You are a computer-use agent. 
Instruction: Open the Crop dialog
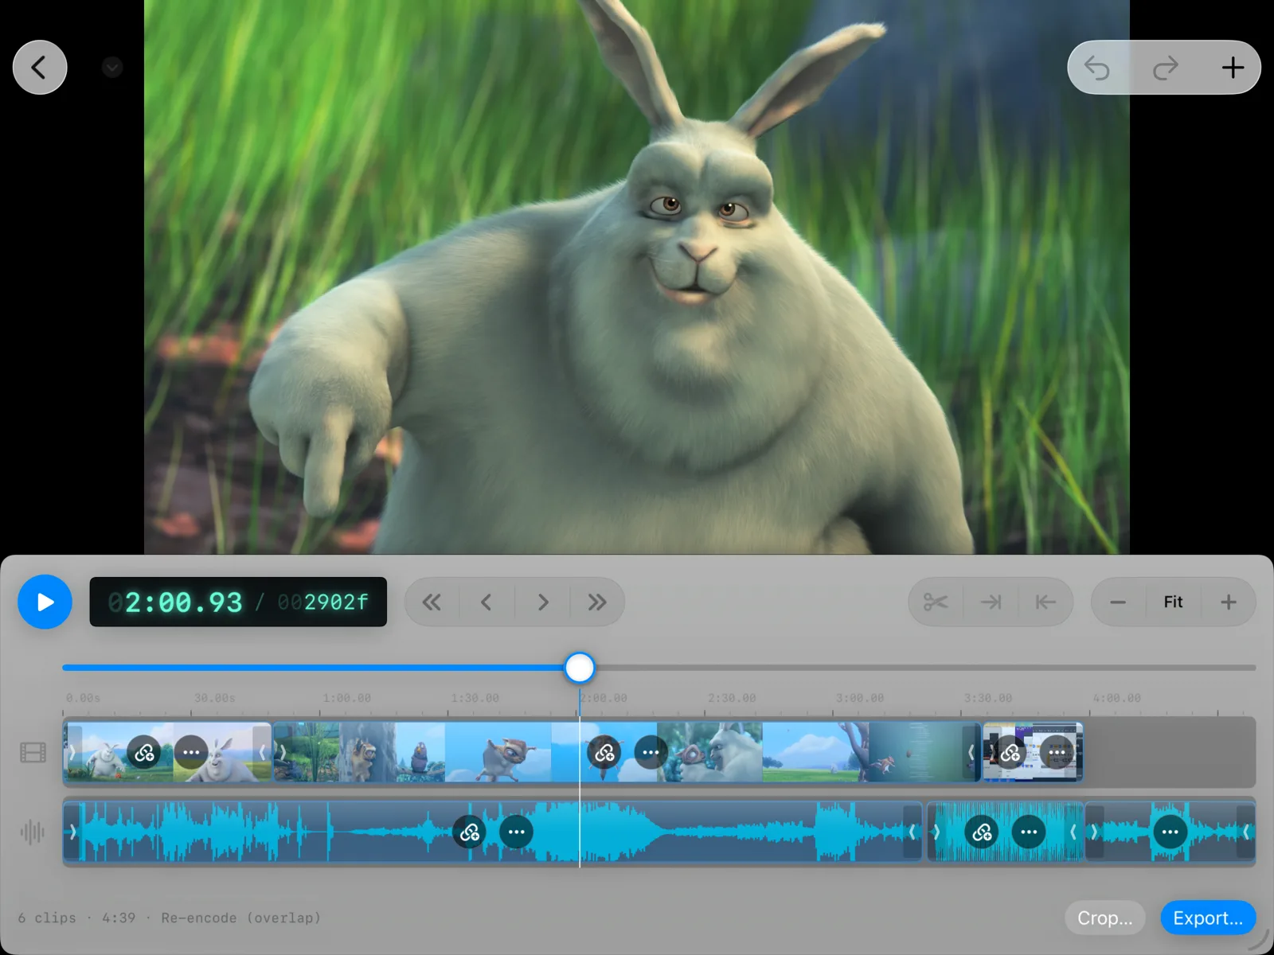tap(1105, 918)
